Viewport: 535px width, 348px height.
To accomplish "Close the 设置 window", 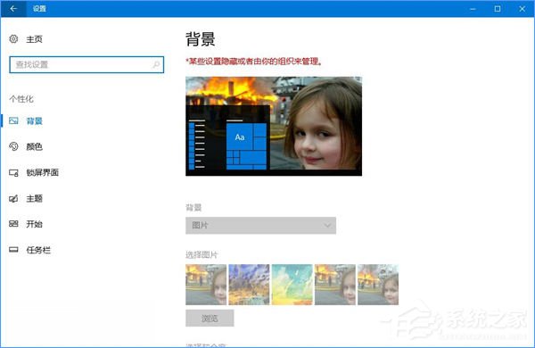I will (x=522, y=9).
